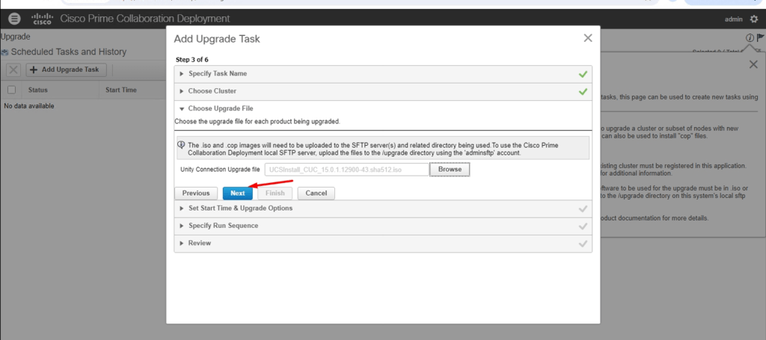Expand the Specify Run Sequence section
The image size is (766, 340).
point(223,226)
